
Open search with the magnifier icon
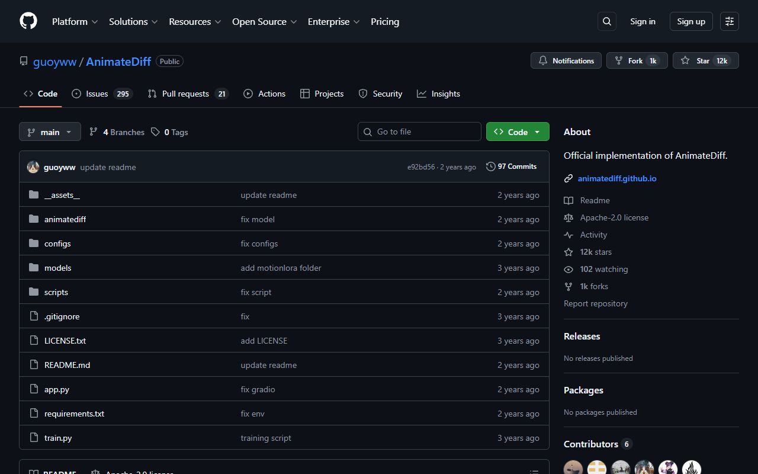(607, 21)
